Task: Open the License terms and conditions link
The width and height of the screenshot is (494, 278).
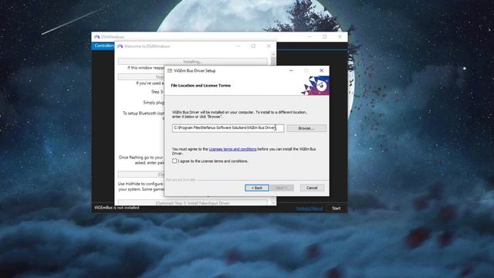Action: pos(232,149)
